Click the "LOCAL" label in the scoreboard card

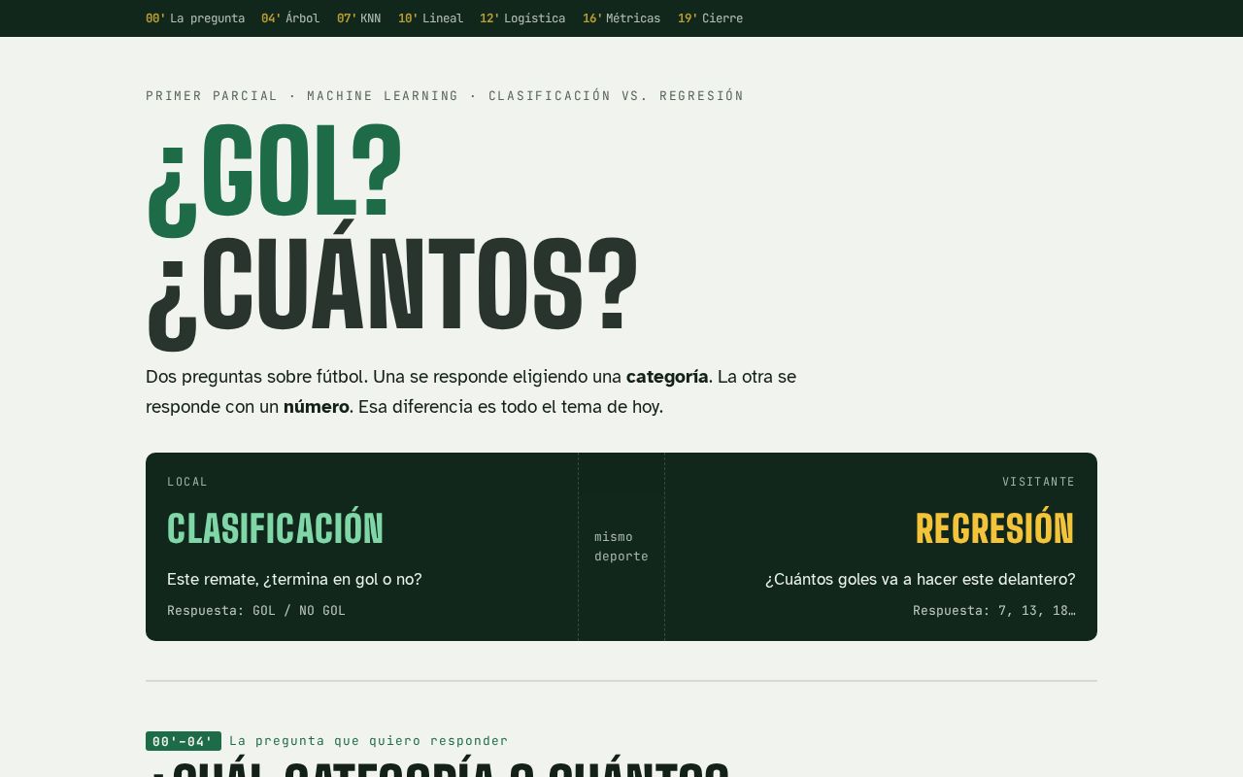coord(187,482)
